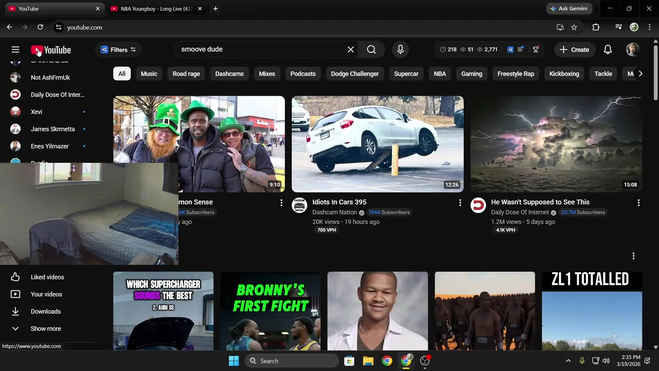The height and width of the screenshot is (371, 659).
Task: Open the Chrome media controls icon
Action: click(x=619, y=27)
